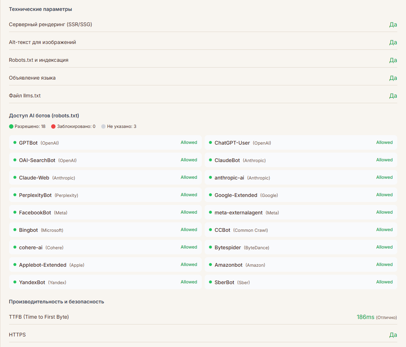Click the 186ms TTFB value
This screenshot has width=406, height=347.
coord(365,317)
